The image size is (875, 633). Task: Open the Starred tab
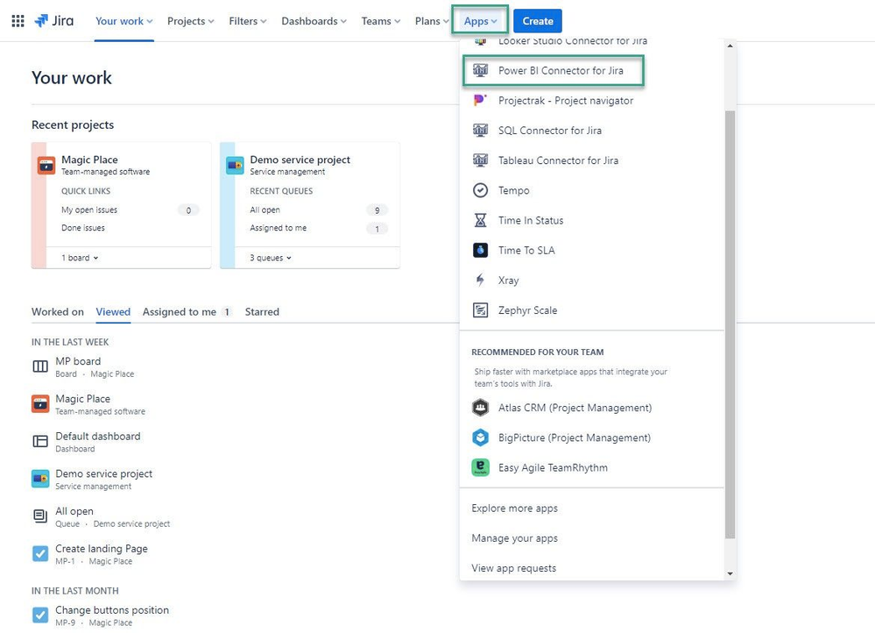(262, 312)
